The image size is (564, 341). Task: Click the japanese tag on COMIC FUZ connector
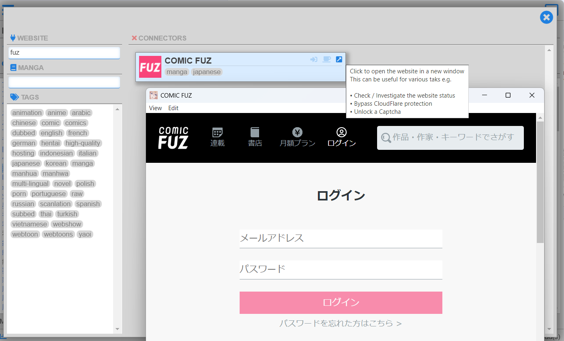coord(207,72)
